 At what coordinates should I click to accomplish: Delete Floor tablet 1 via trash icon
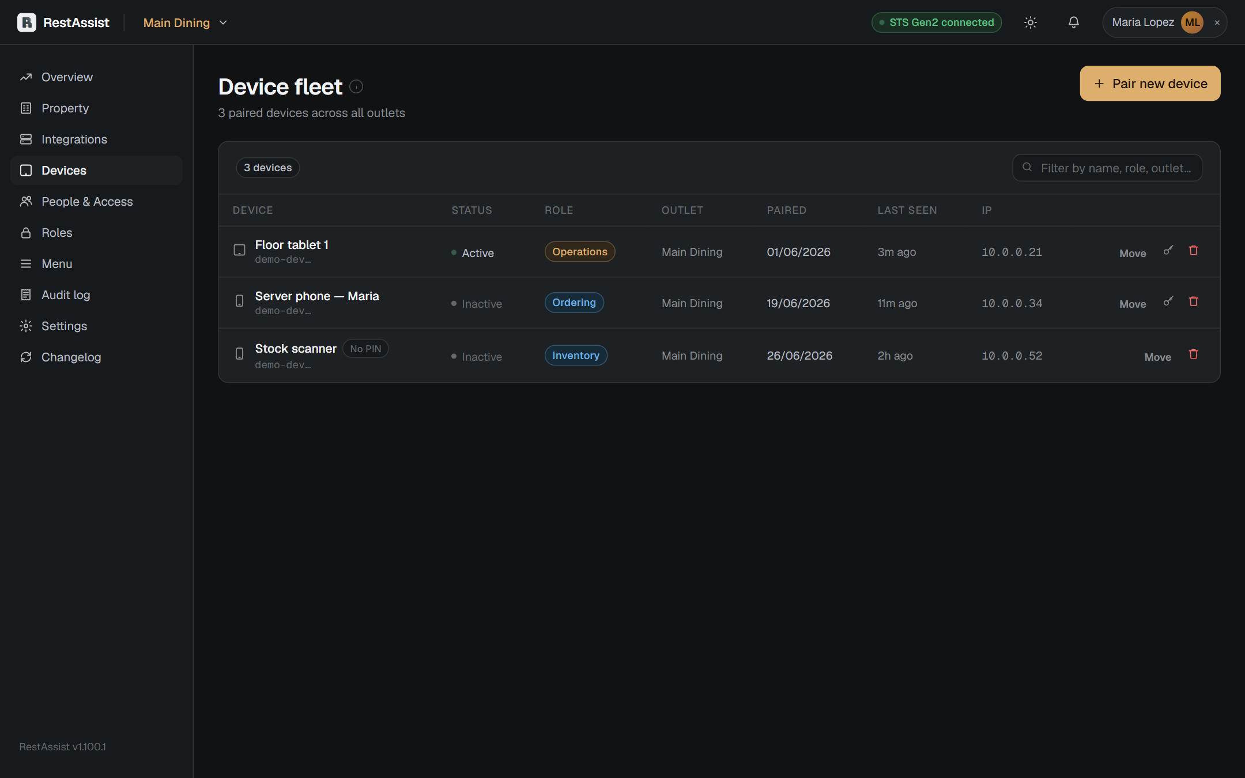point(1194,251)
